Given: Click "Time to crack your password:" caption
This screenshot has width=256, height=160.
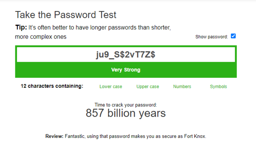Looking at the screenshot, I should click(x=126, y=105).
